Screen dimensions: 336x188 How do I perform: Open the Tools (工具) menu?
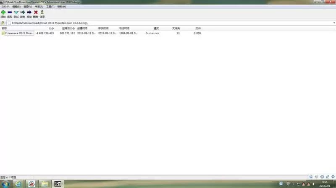pos(50,7)
